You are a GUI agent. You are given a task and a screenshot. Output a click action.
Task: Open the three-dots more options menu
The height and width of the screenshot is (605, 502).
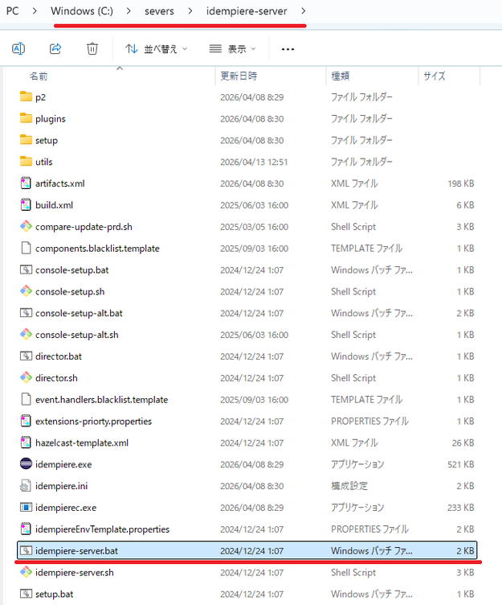click(x=288, y=49)
